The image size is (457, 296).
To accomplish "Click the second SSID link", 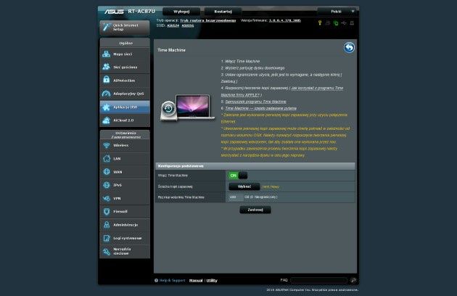I will tap(188, 25).
